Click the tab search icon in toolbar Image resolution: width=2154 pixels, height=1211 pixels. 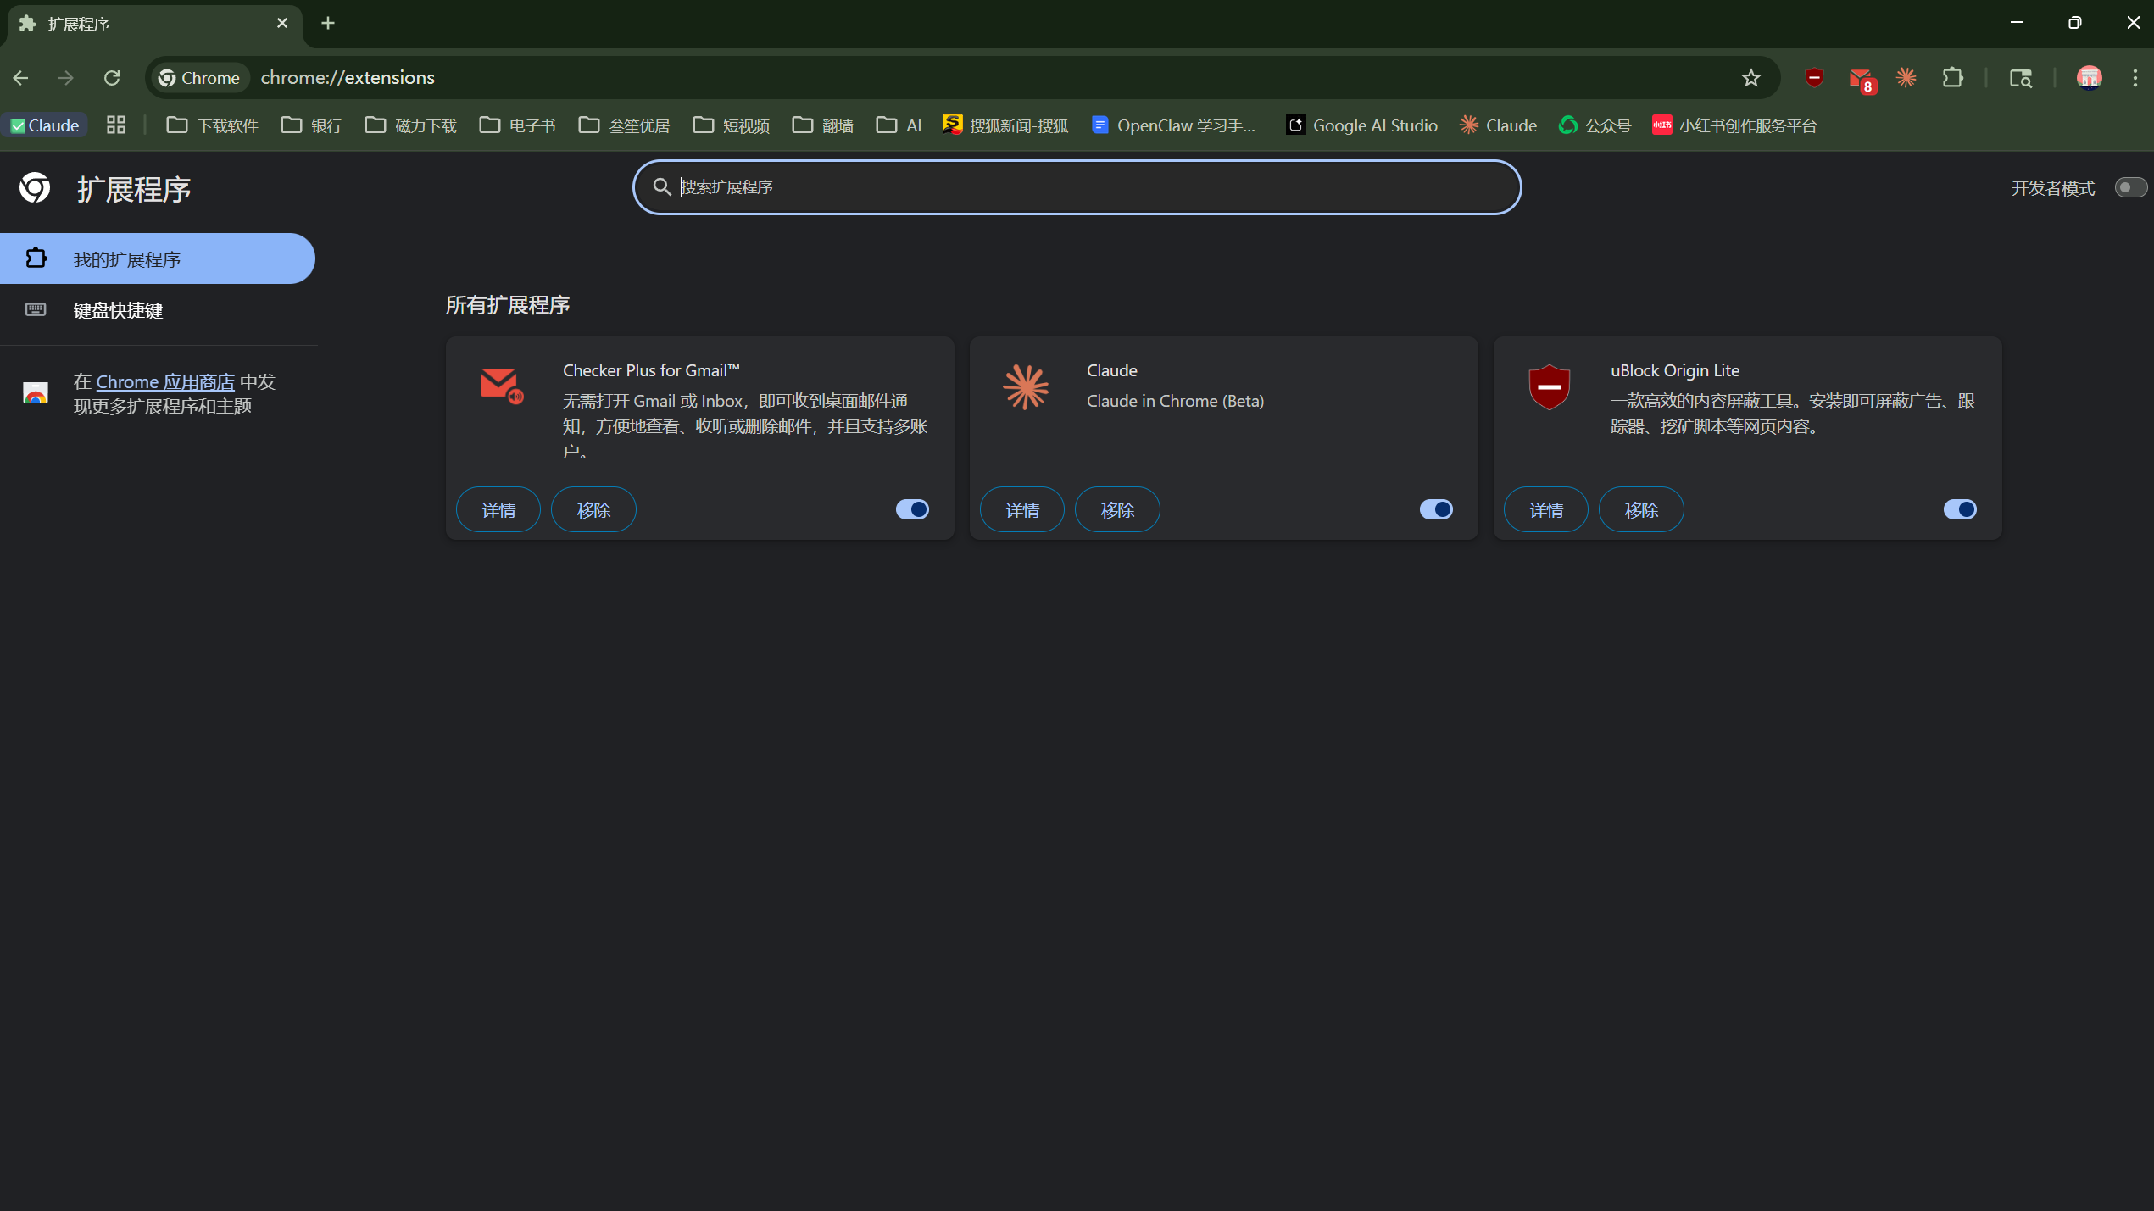[2021, 78]
